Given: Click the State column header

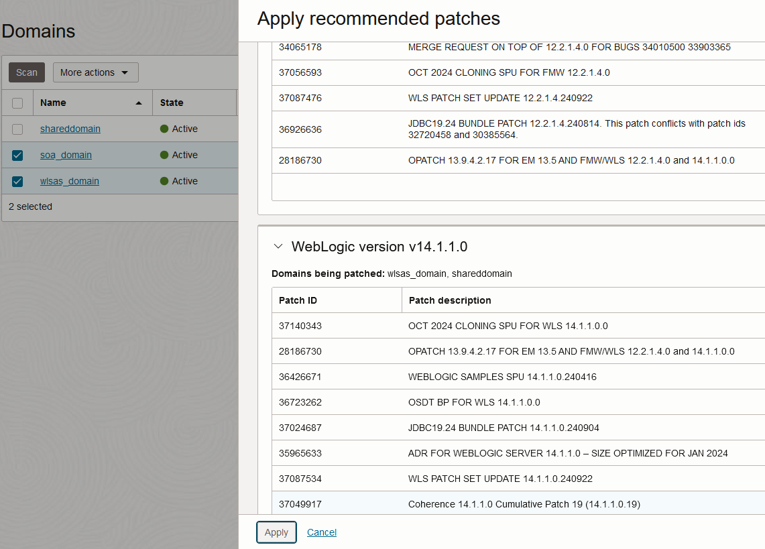Looking at the screenshot, I should coord(172,103).
